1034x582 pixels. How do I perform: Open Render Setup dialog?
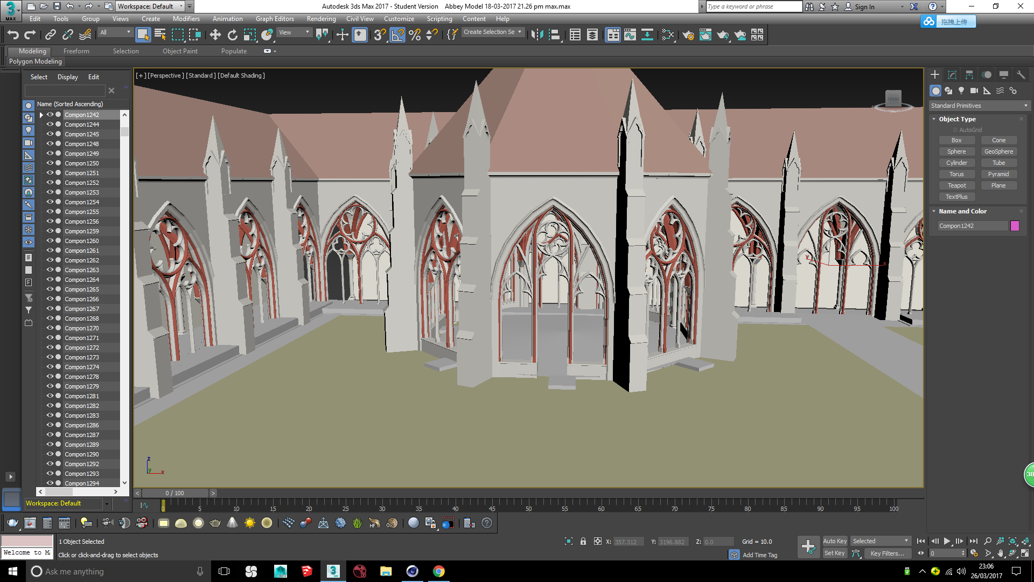tap(688, 35)
